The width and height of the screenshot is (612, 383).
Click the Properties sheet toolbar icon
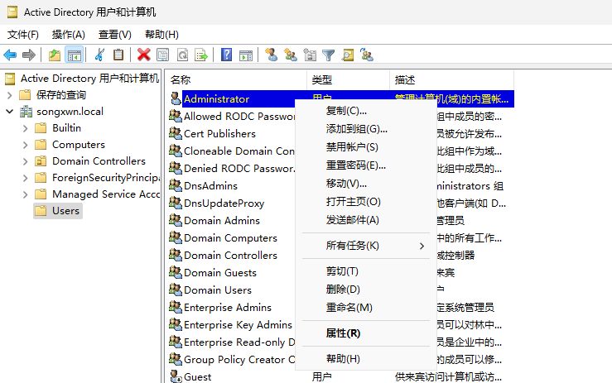163,55
